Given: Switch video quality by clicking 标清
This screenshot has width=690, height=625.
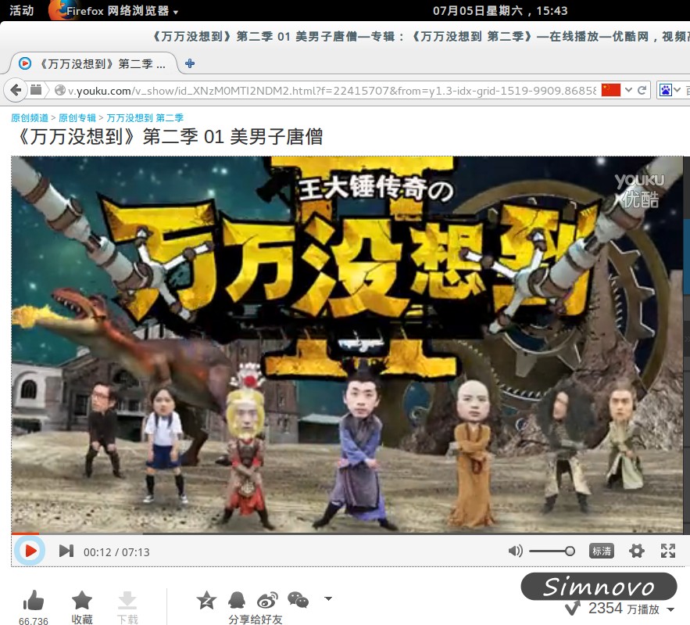Looking at the screenshot, I should pos(601,551).
